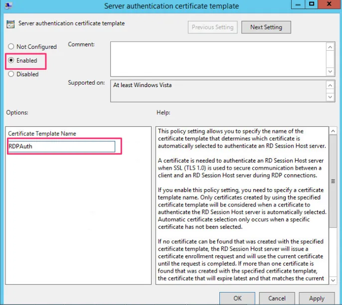Click the Supported on scroll down arrow

click(330, 97)
